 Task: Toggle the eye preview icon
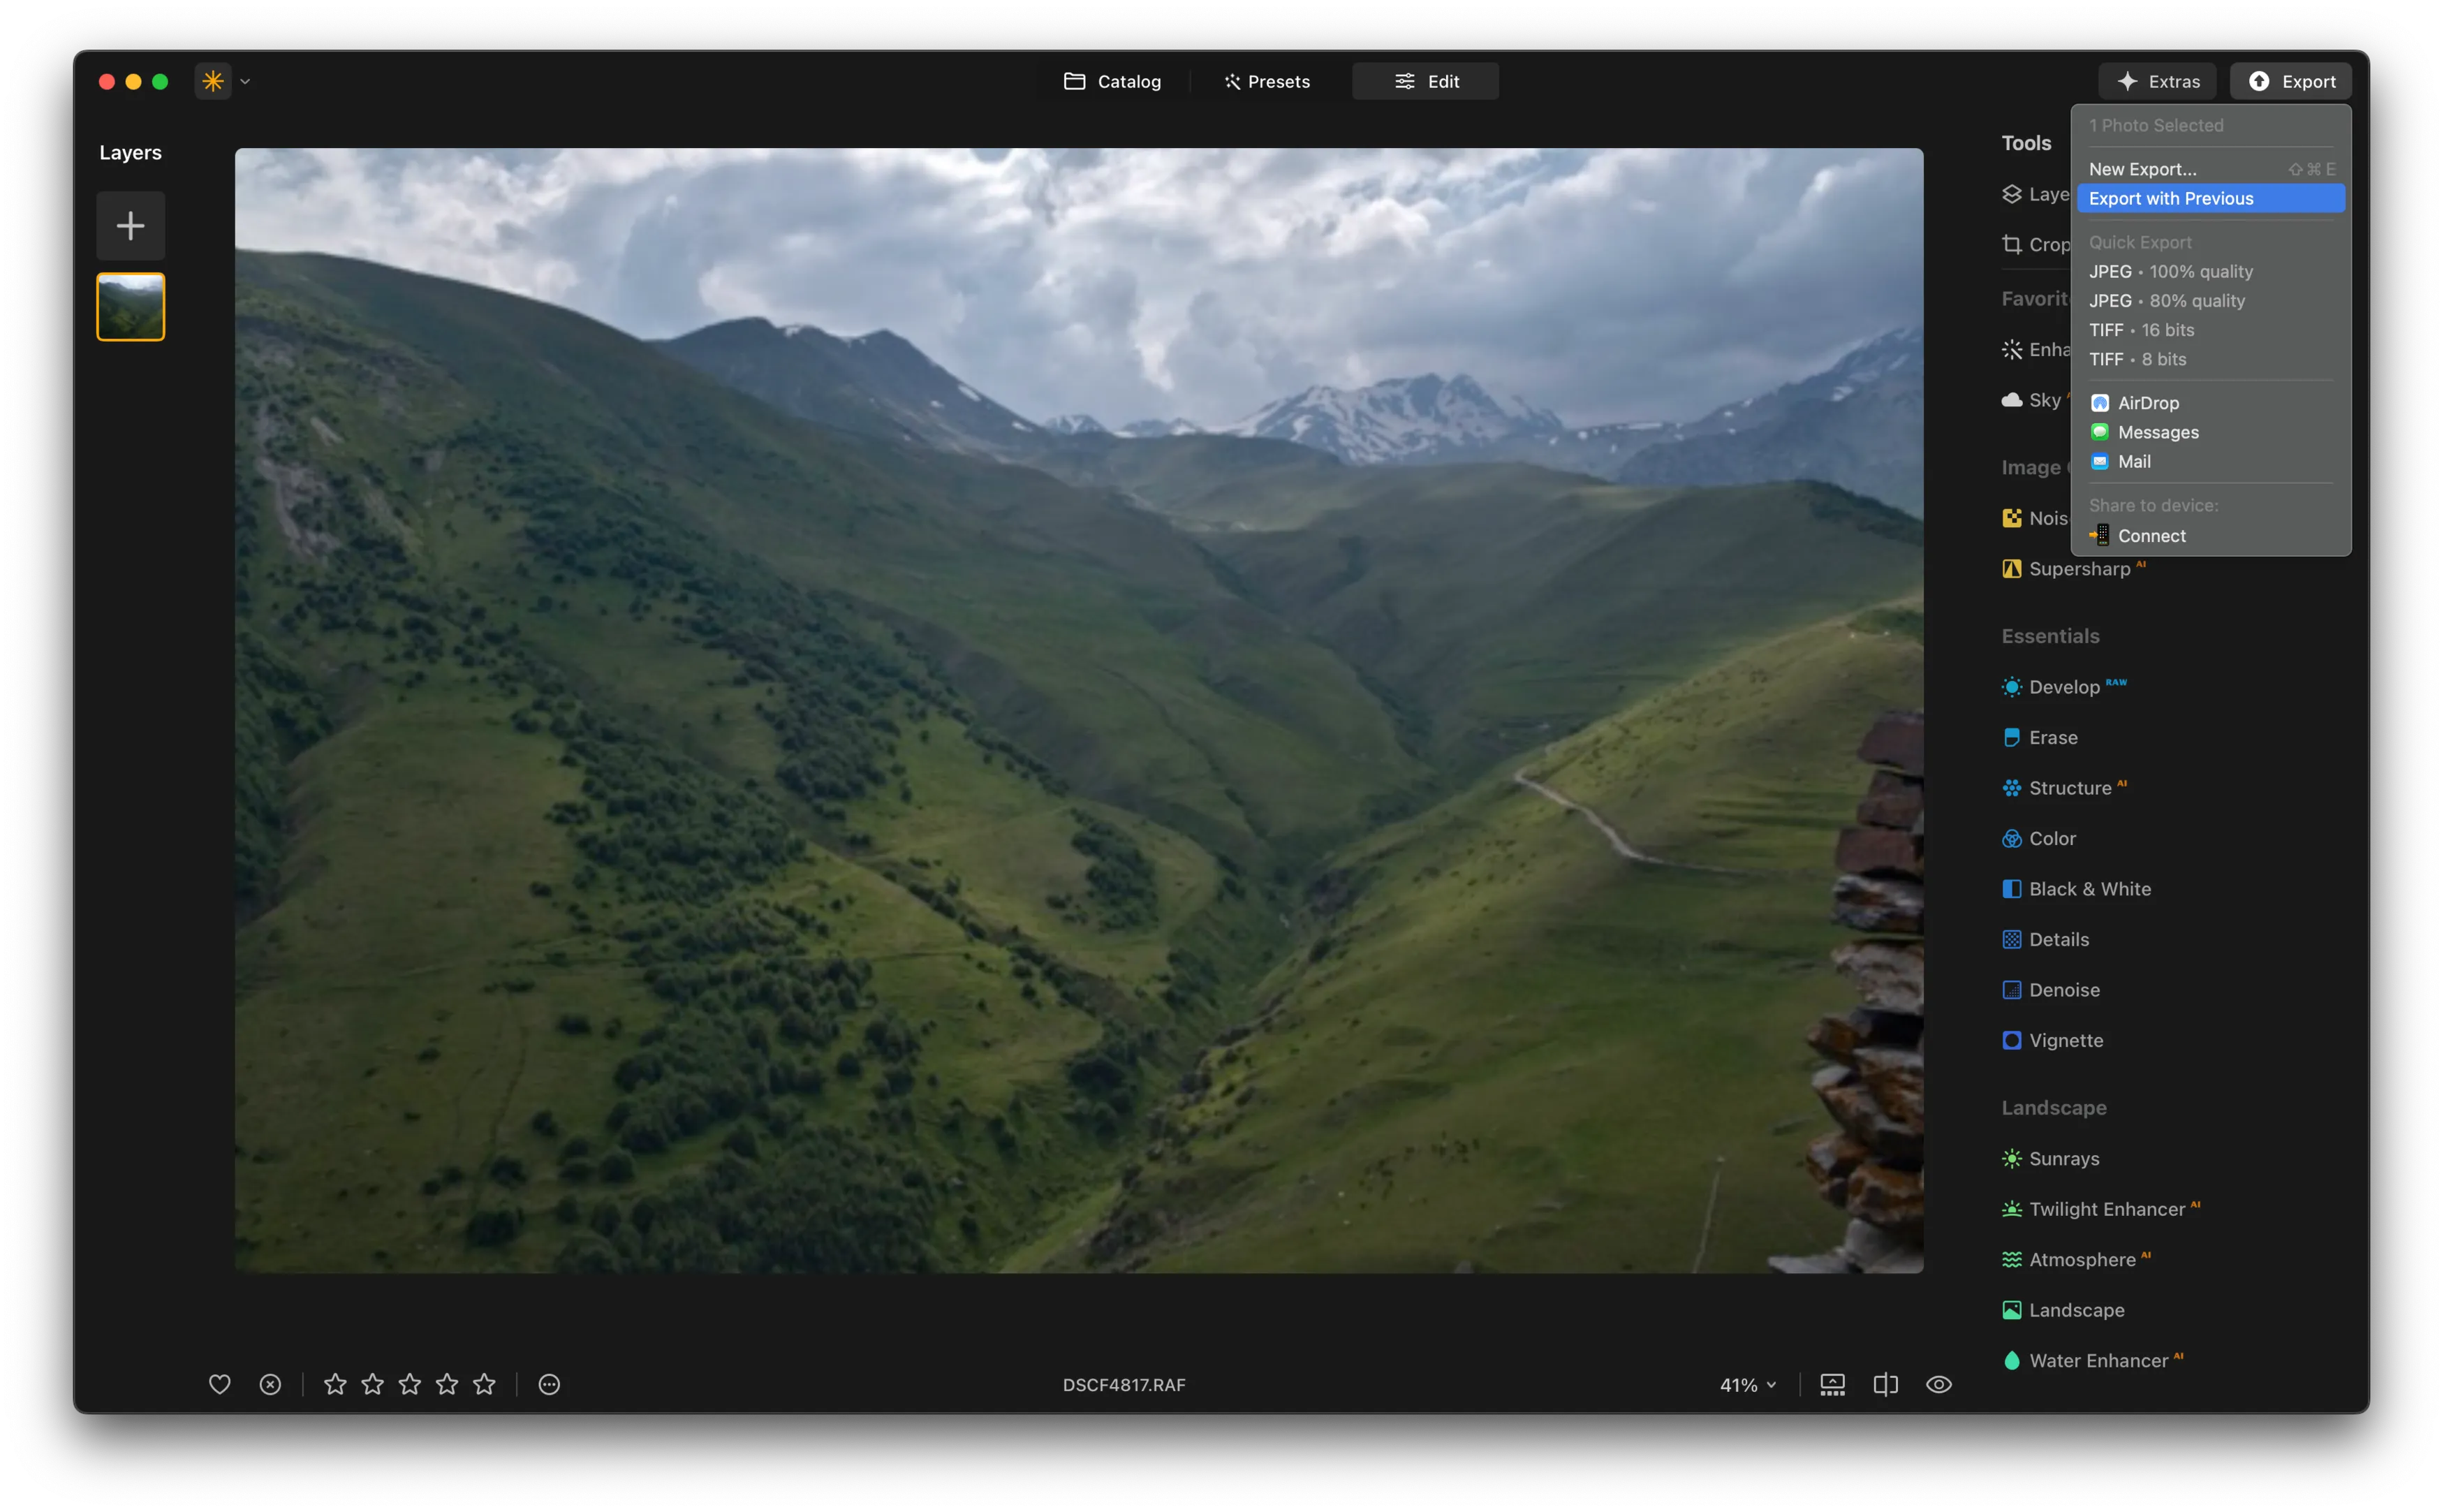(1938, 1384)
